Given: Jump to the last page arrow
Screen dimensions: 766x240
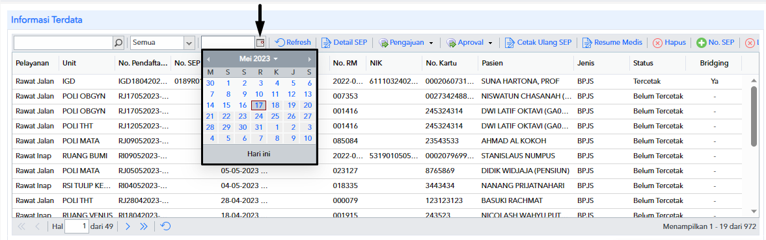Looking at the screenshot, I should pyautogui.click(x=144, y=226).
